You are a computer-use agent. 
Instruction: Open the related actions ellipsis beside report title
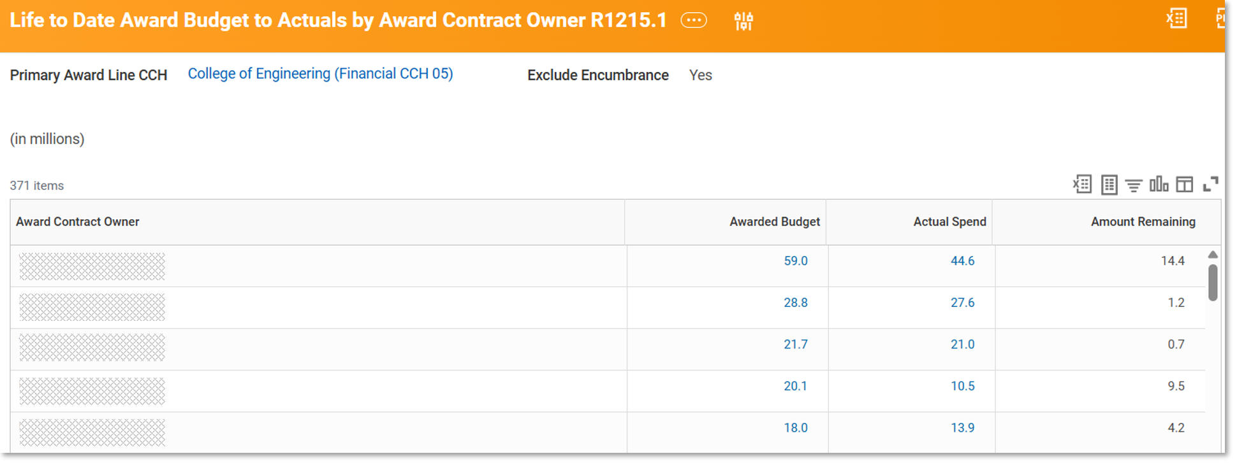coord(693,20)
